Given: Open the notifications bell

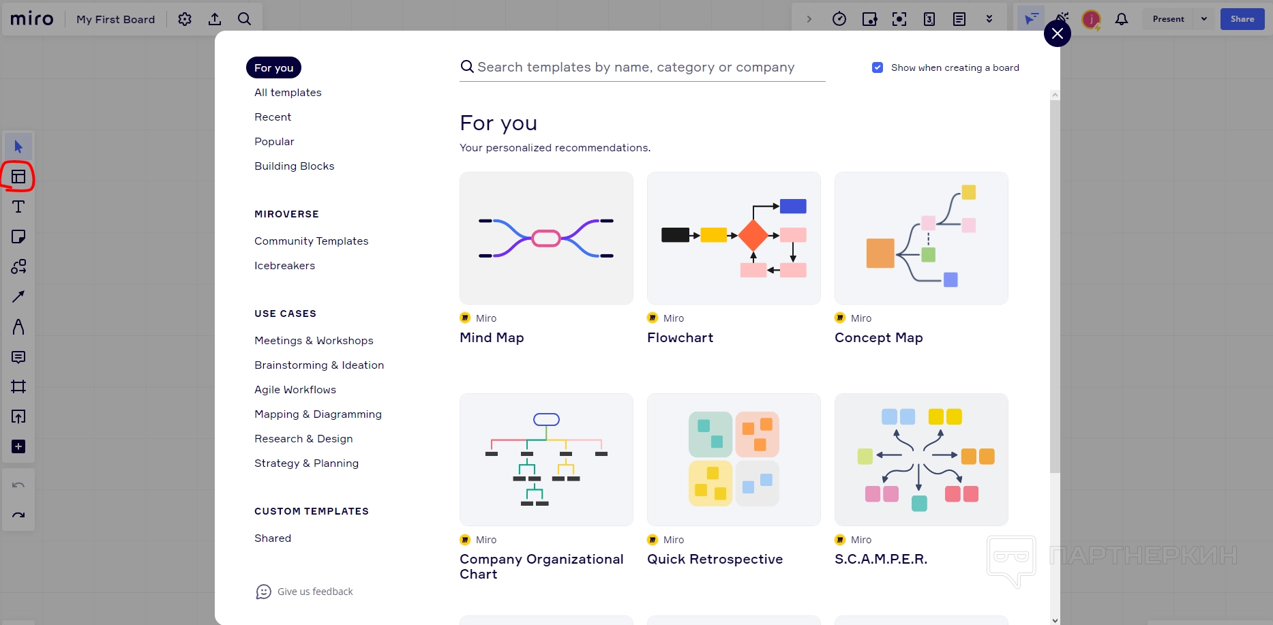Looking at the screenshot, I should pyautogui.click(x=1122, y=19).
